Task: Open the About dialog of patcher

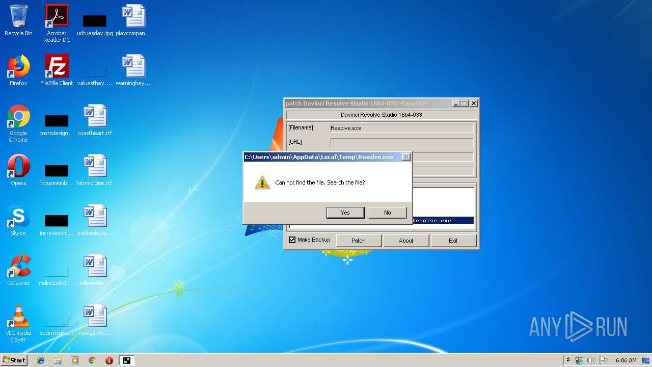Action: click(406, 241)
